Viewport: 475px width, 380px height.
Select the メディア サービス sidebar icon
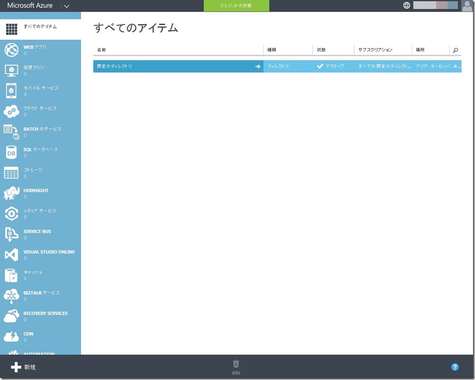click(x=11, y=214)
